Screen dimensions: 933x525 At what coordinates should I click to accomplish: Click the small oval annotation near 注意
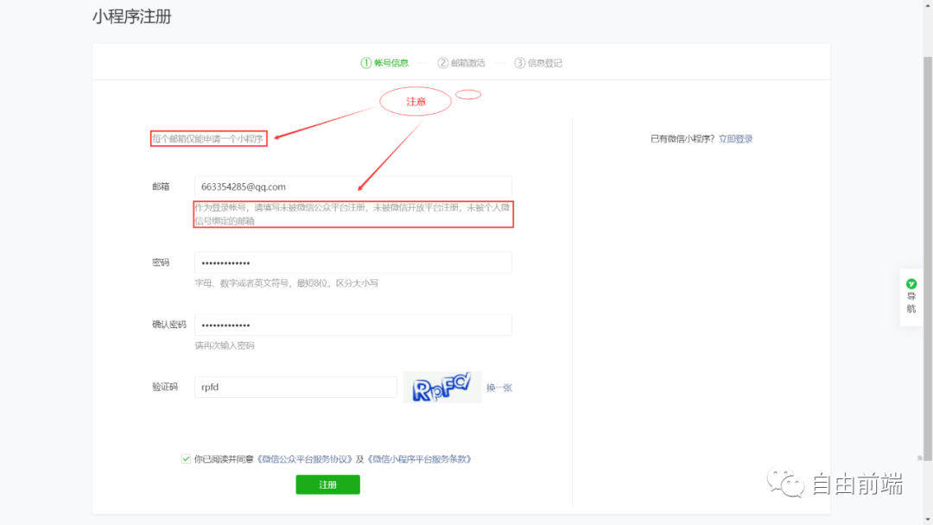tap(469, 93)
